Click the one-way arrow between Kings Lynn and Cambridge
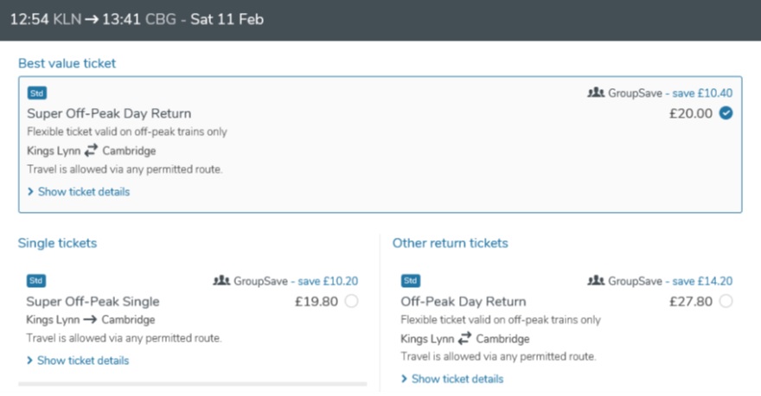This screenshot has height=396, width=761. (x=90, y=319)
